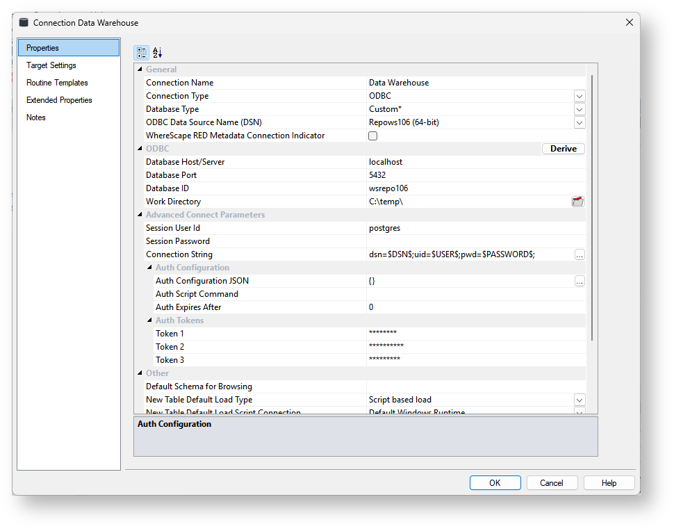Image resolution: width=674 pixels, height=529 pixels.
Task: Edit the Connection Name value Data Warehouse
Action: point(476,83)
